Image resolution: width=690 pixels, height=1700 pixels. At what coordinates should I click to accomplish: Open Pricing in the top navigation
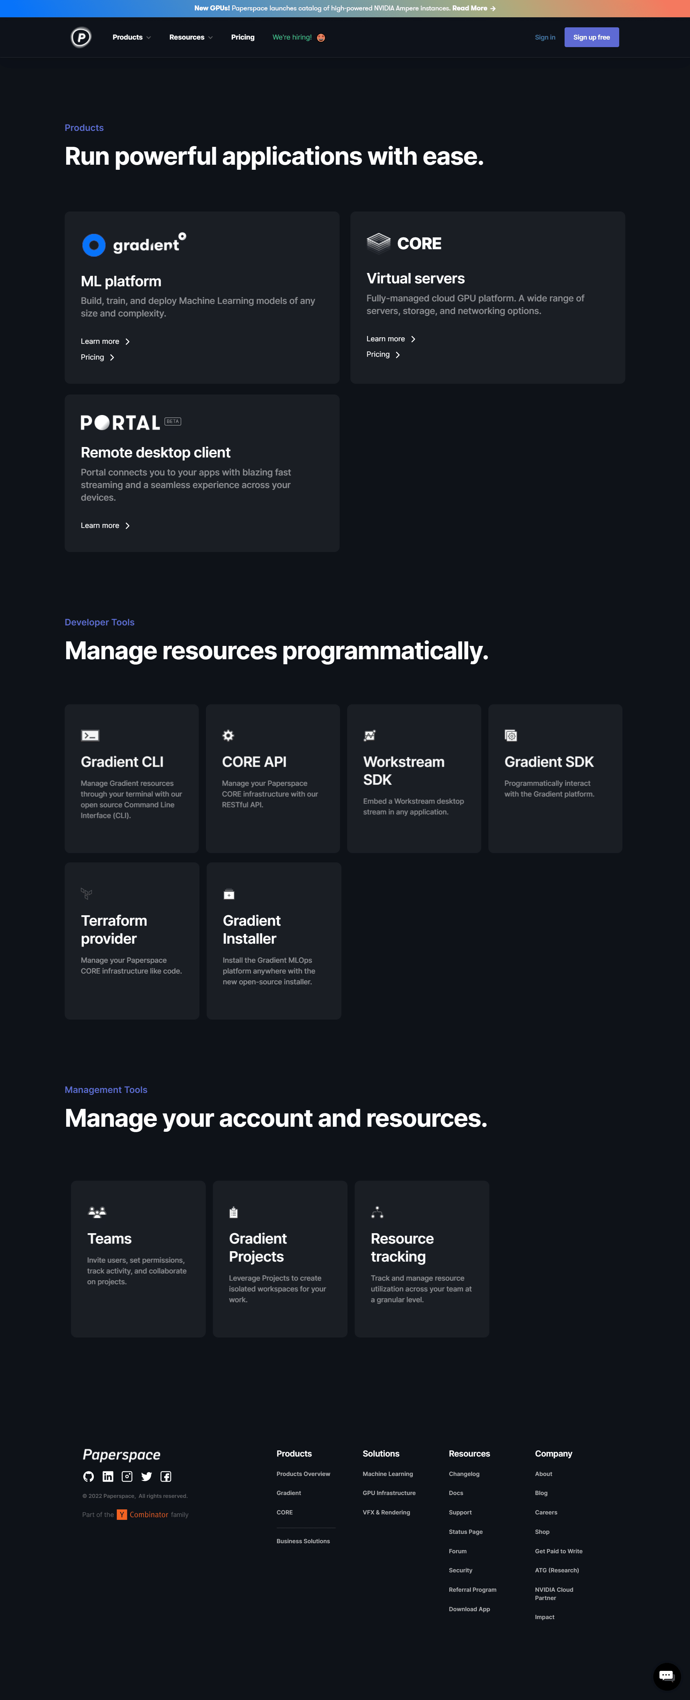[243, 37]
